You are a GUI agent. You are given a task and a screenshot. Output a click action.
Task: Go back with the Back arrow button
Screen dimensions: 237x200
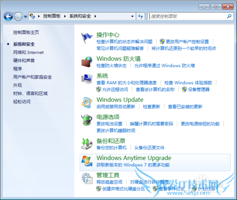pyautogui.click(x=9, y=17)
